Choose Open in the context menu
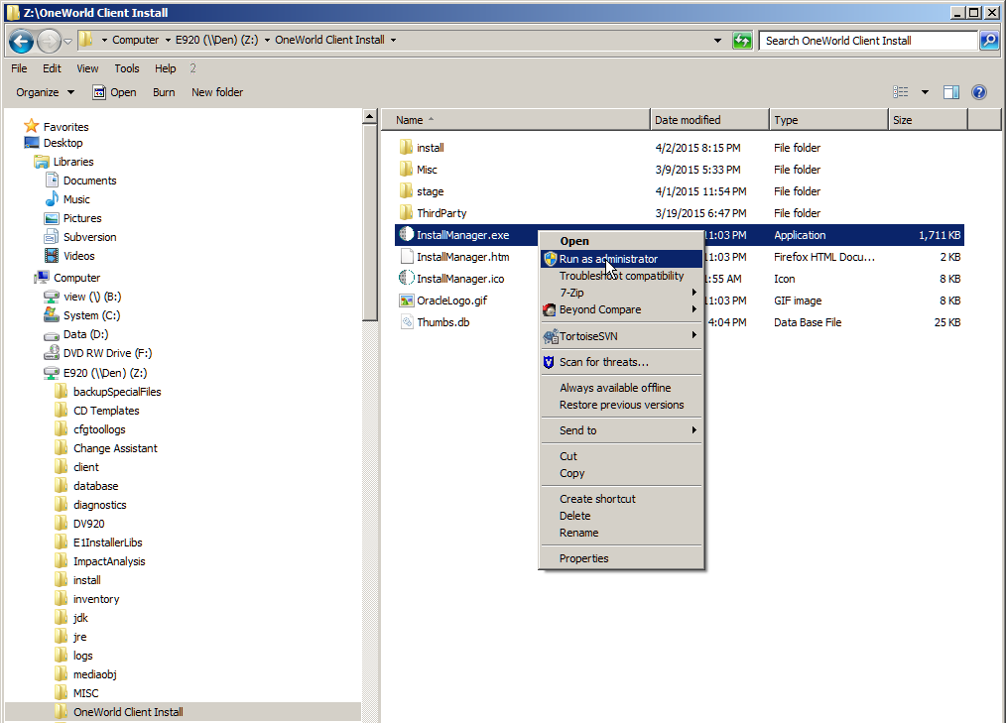This screenshot has width=1006, height=723. point(621,241)
